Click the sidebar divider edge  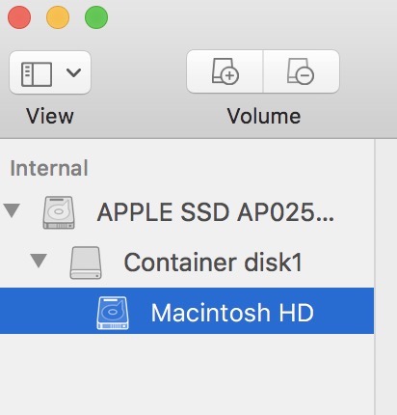374,277
